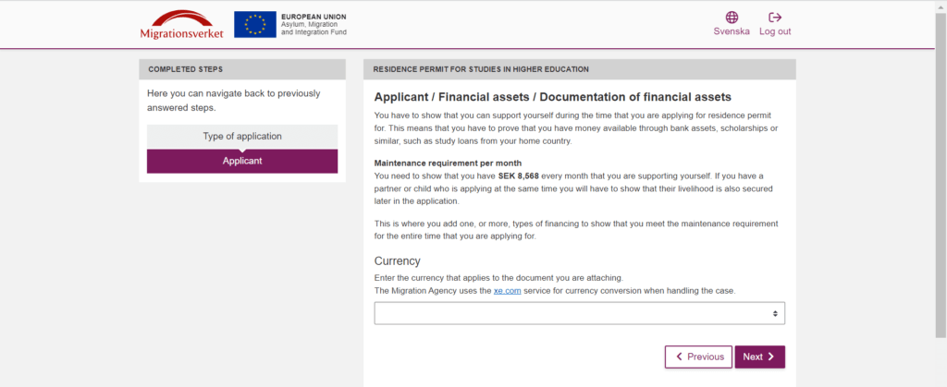This screenshot has height=387, width=947.
Task: Switch language to Svenska
Action: (x=732, y=31)
